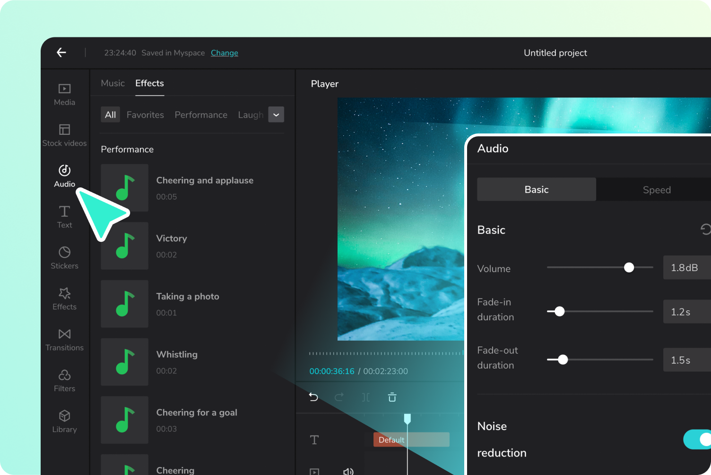Open the Library sidebar icon
Screen dimensions: 711x475
64,416
